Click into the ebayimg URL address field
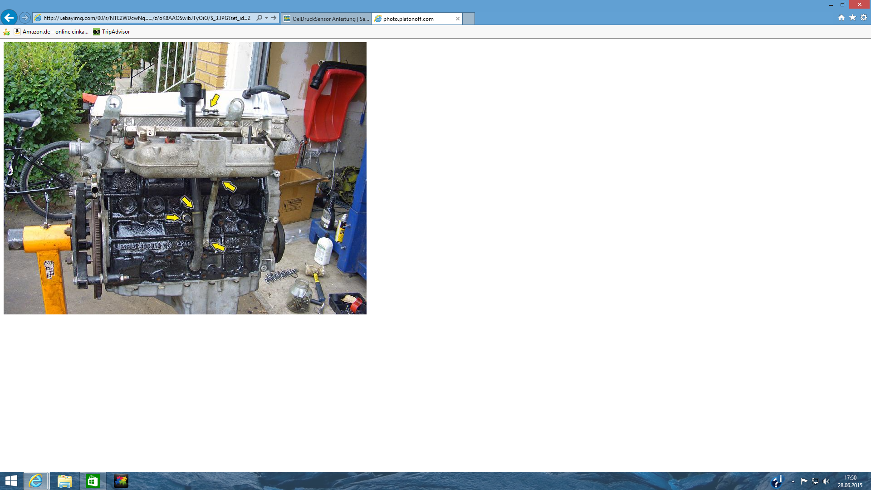871x490 pixels. click(x=147, y=18)
